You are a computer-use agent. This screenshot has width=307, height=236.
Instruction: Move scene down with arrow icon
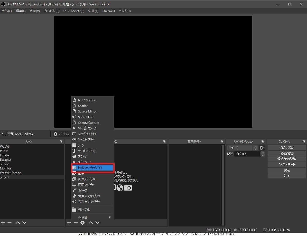click(x=24, y=223)
